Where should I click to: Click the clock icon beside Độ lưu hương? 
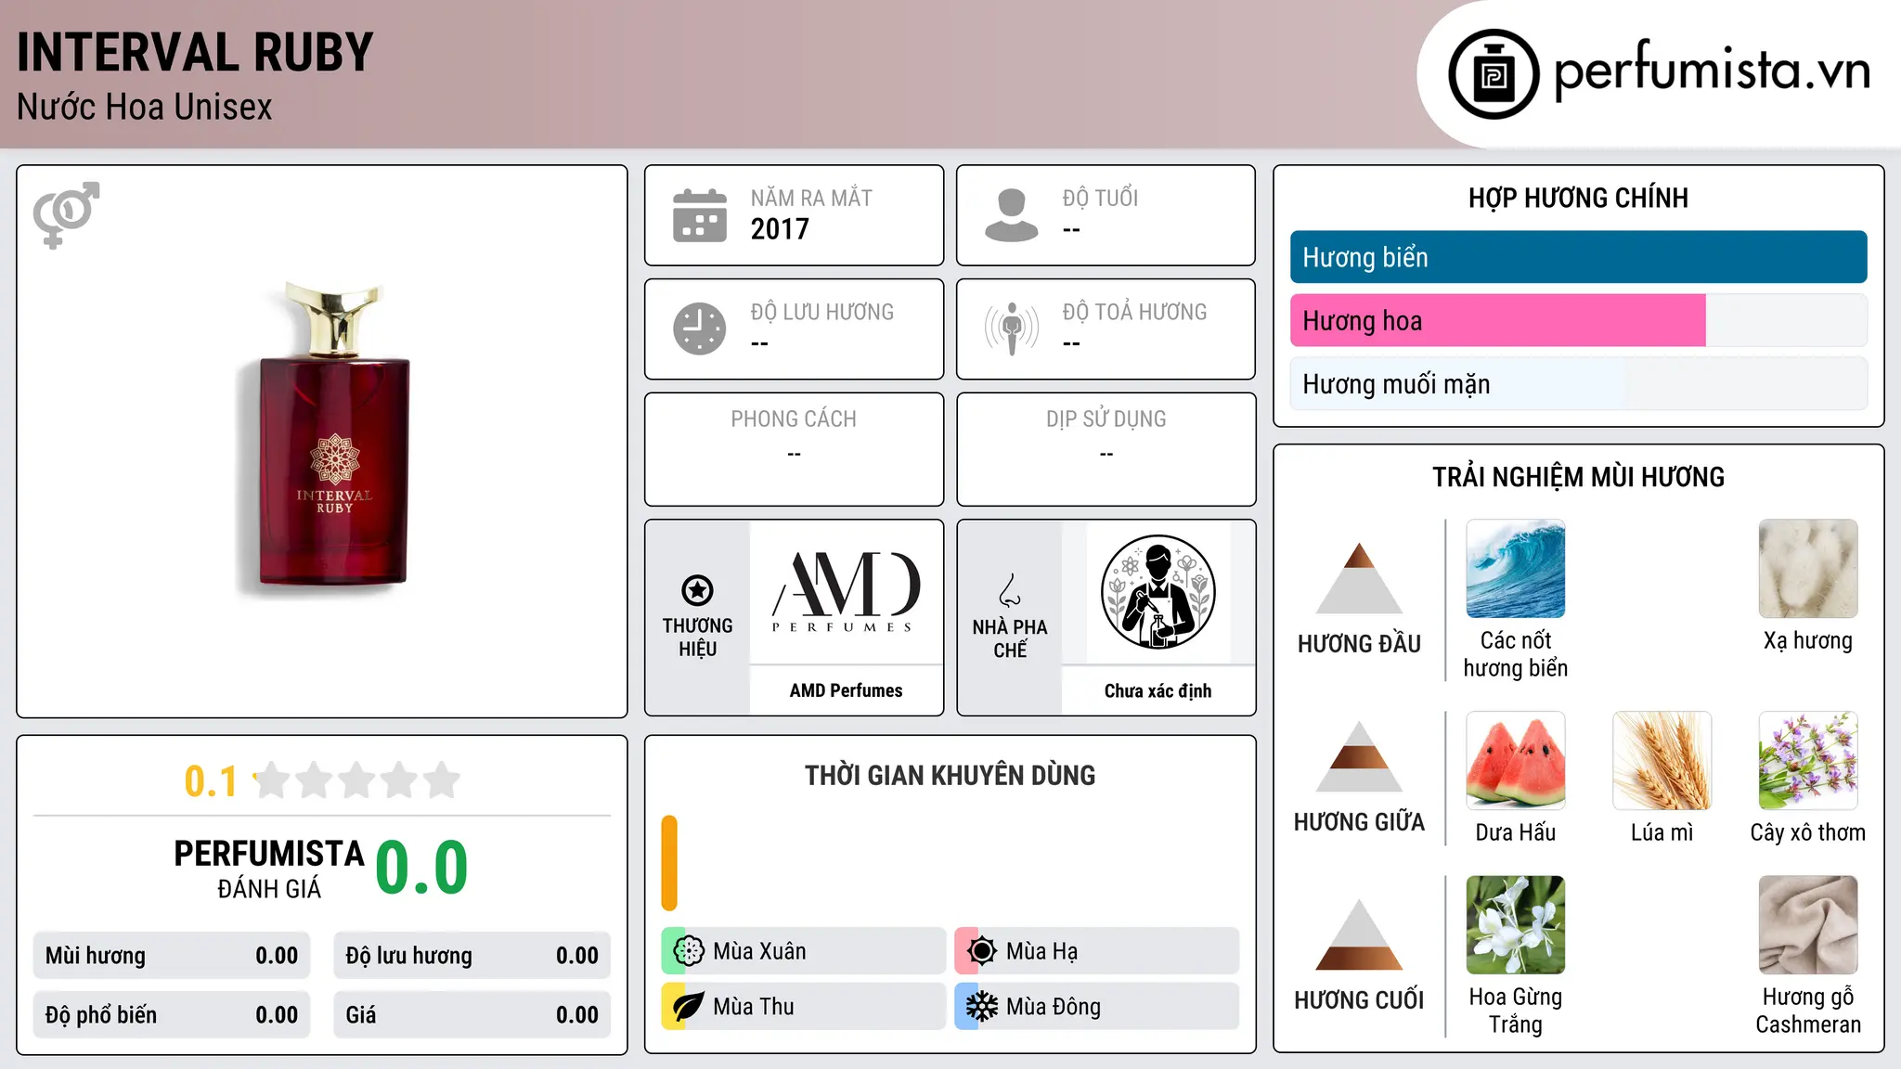pos(700,328)
